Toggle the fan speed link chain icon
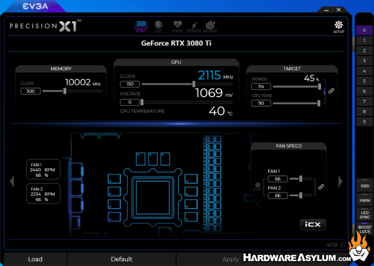 coord(321,187)
